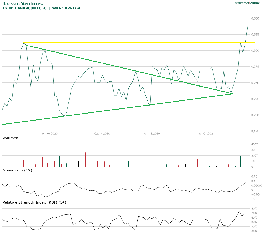Viewport: 262px width, 233px height.
Task: Select the 02.11.2020 date label
Action: [102, 133]
